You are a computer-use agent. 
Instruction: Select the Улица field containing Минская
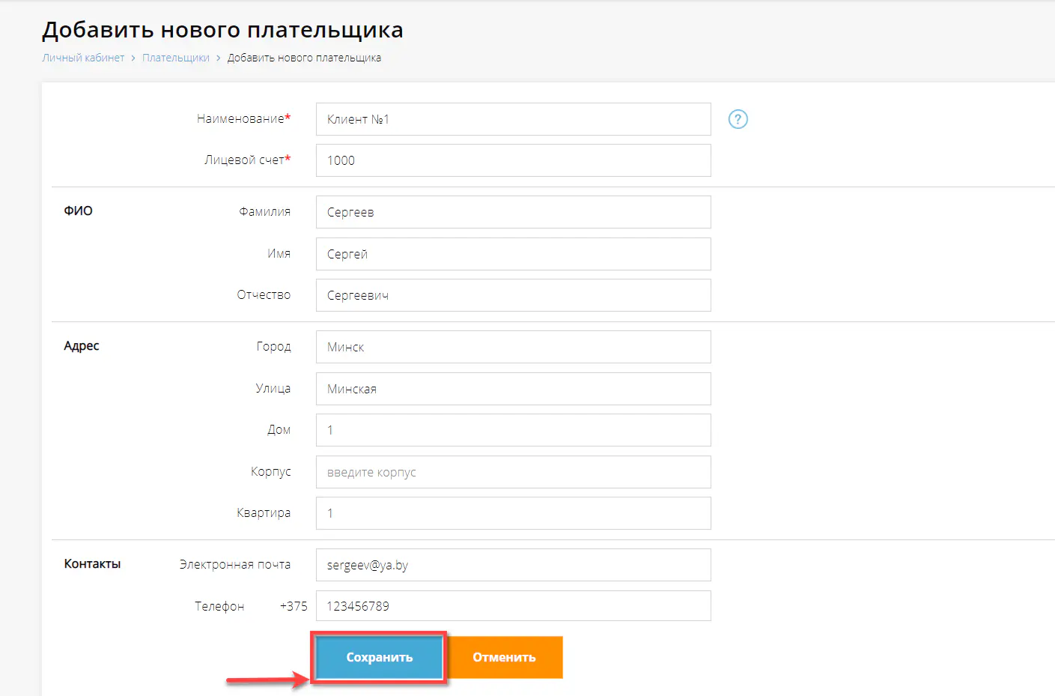pyautogui.click(x=513, y=389)
